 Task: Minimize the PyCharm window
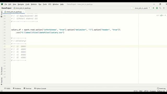(x=154, y=4)
